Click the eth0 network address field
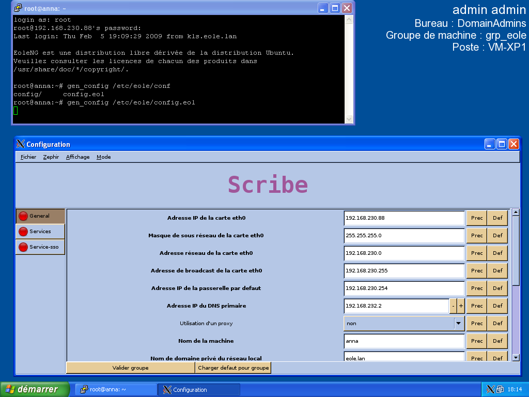 404,253
